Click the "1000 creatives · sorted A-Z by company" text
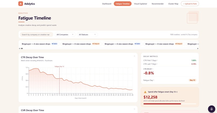The image size is (217, 113). click(x=184, y=35)
